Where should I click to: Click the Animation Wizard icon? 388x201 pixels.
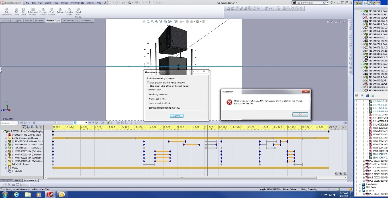point(102,123)
